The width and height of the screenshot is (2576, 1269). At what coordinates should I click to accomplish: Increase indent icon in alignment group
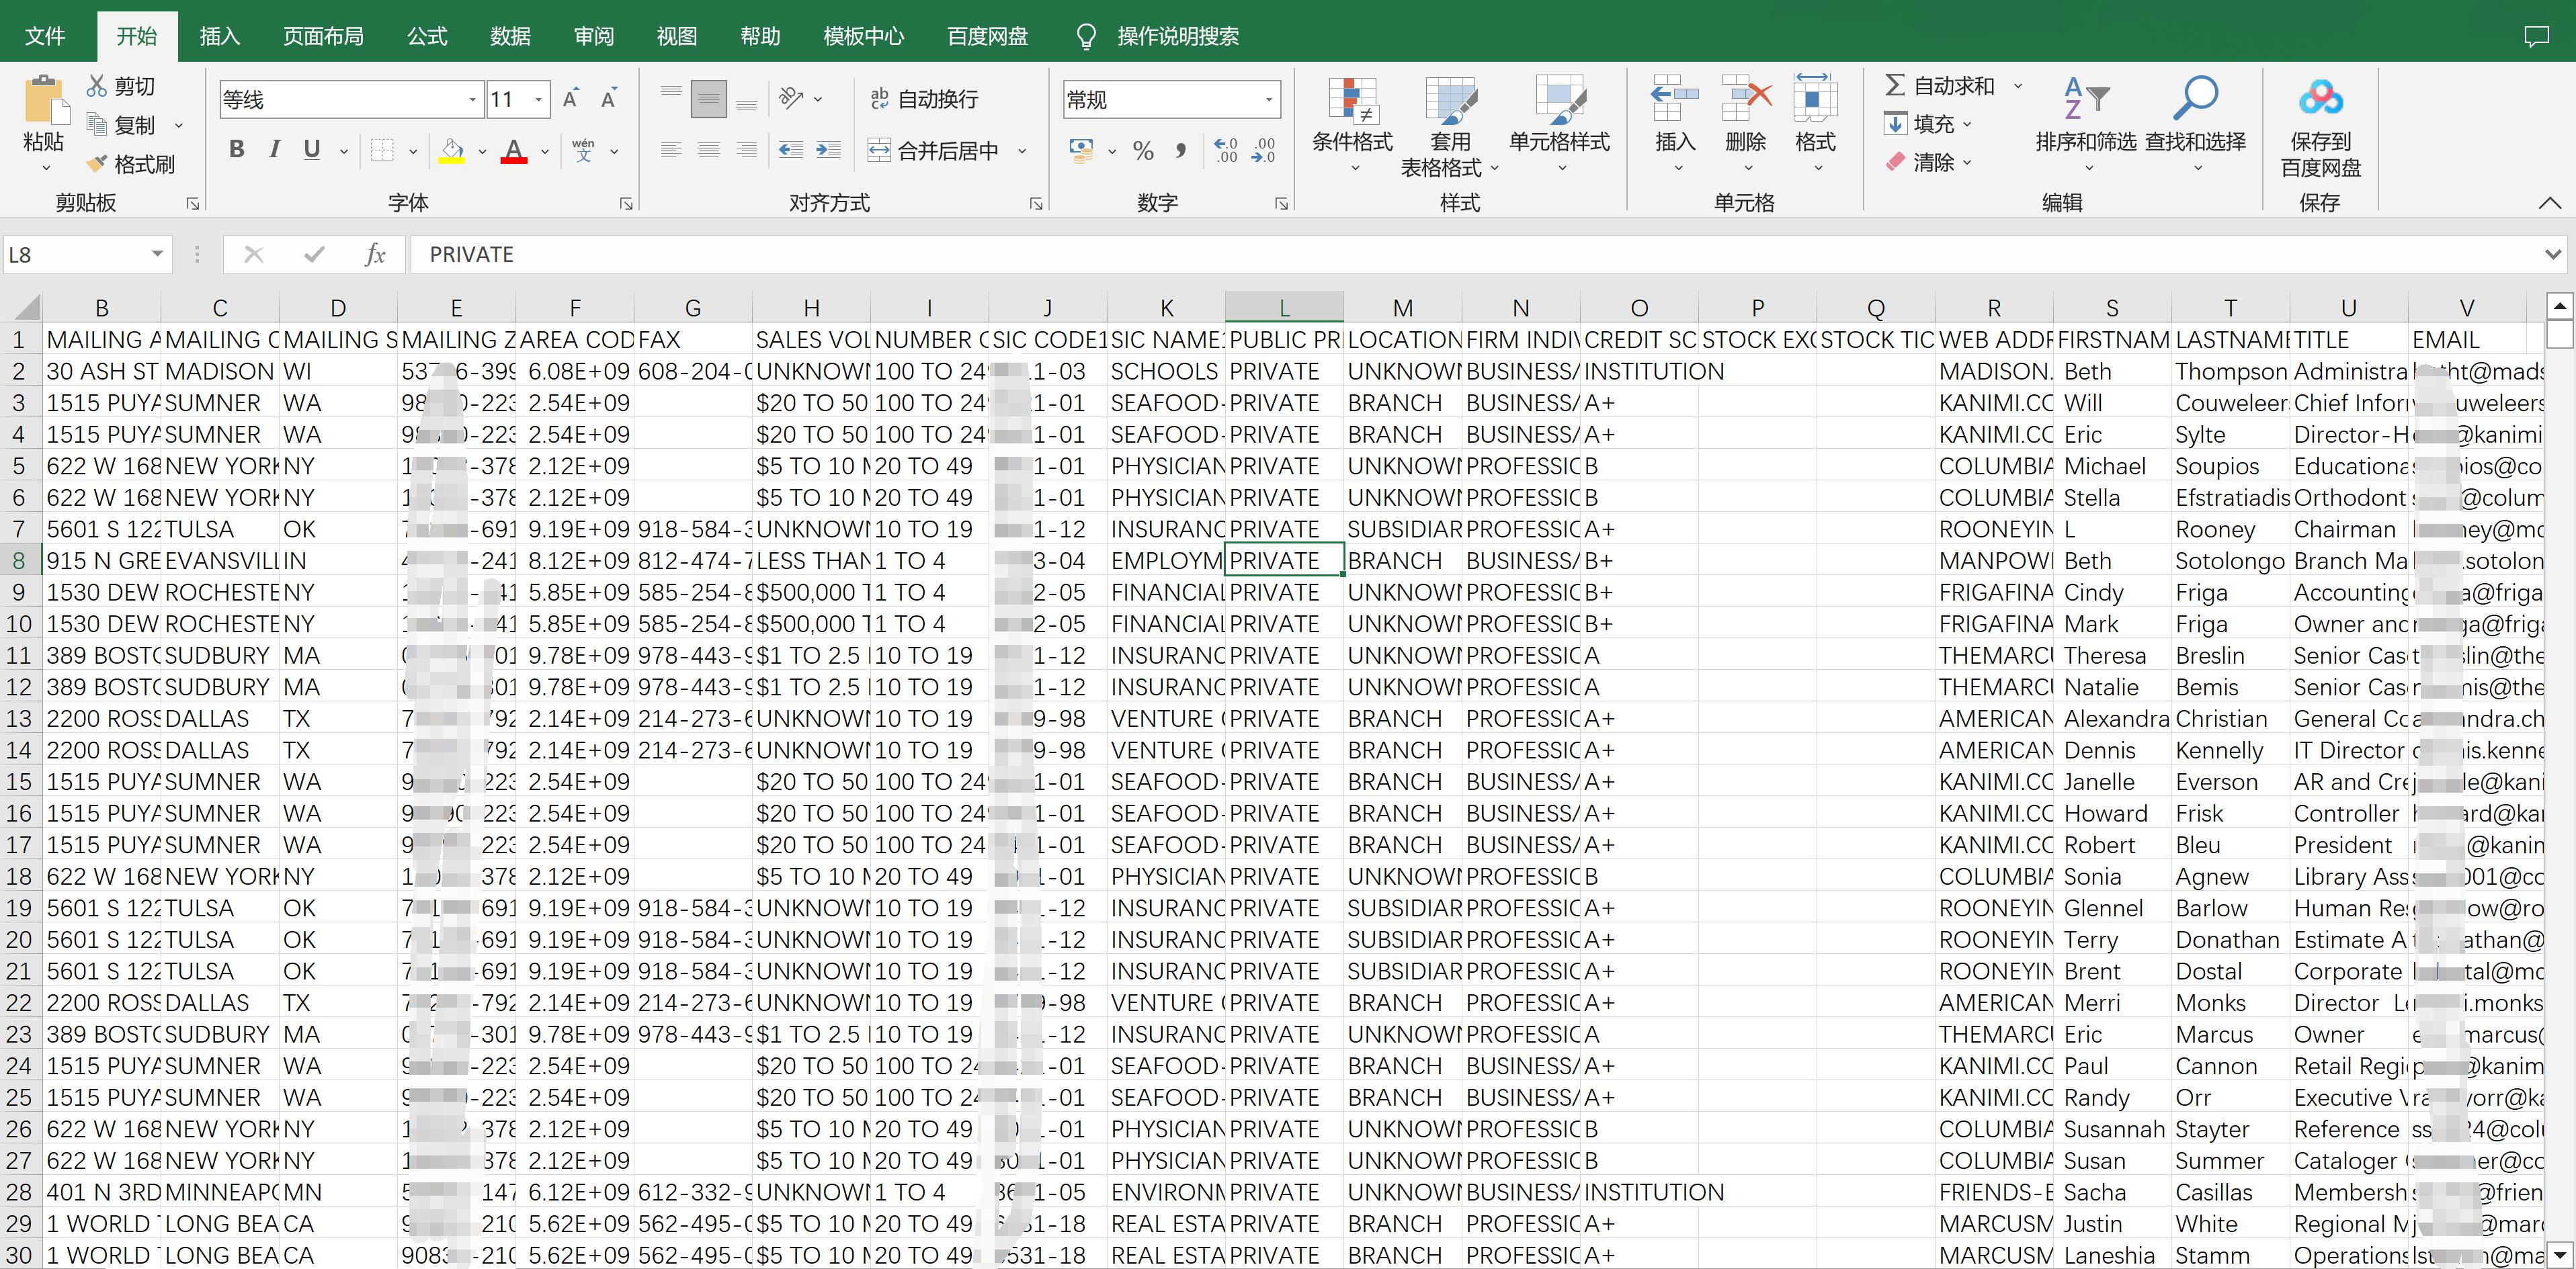pos(828,150)
